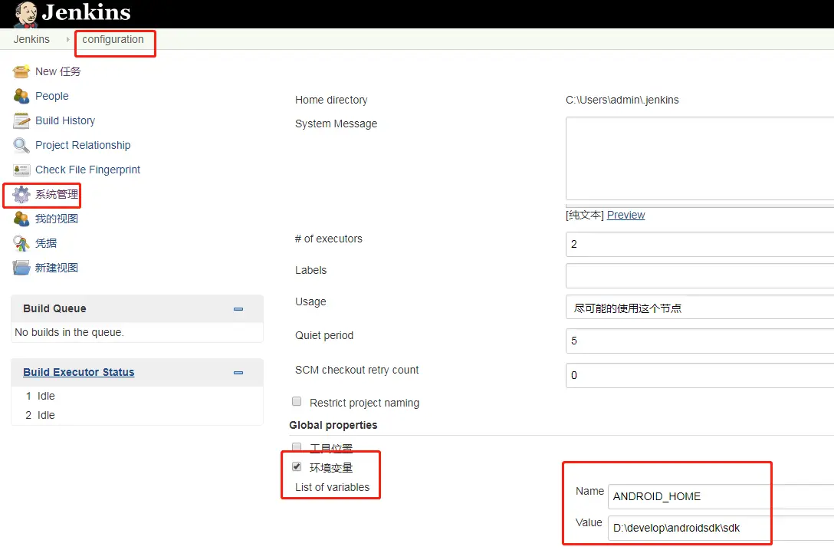The image size is (834, 550).
Task: Click executor 1 Idle row
Action: click(137, 396)
